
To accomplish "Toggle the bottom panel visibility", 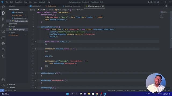I will (x=152, y=2).
